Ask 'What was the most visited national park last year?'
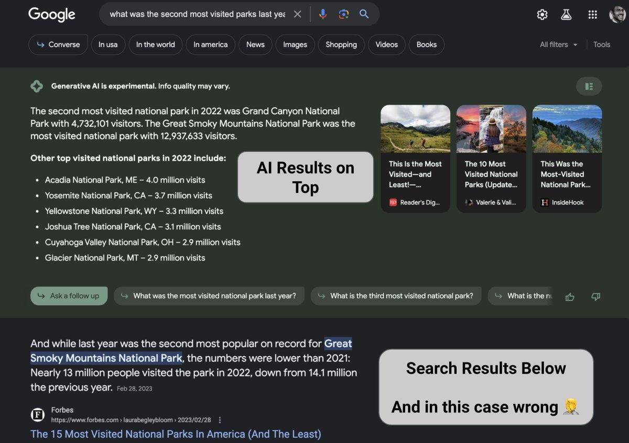The width and height of the screenshot is (629, 443). tap(209, 296)
